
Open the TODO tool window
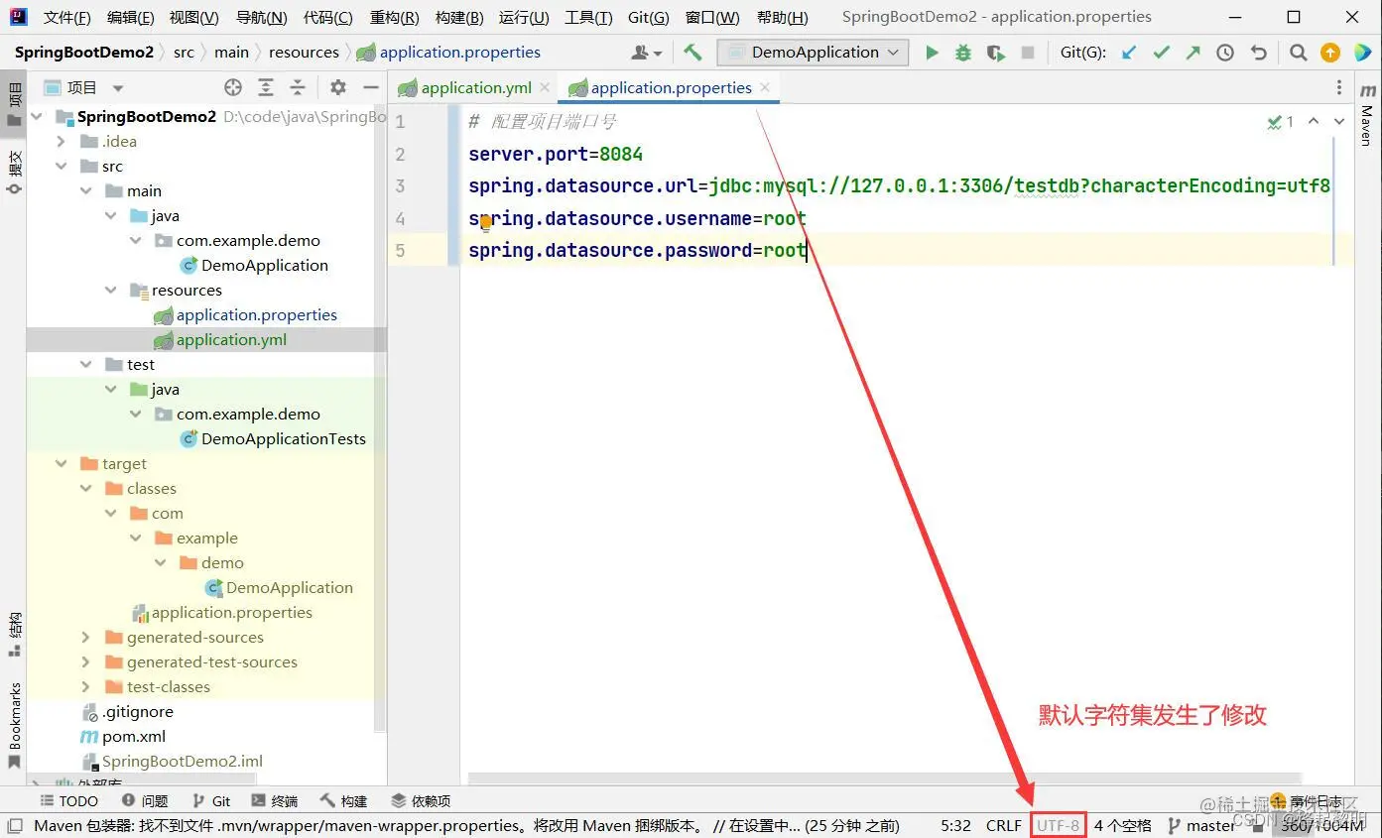point(68,800)
